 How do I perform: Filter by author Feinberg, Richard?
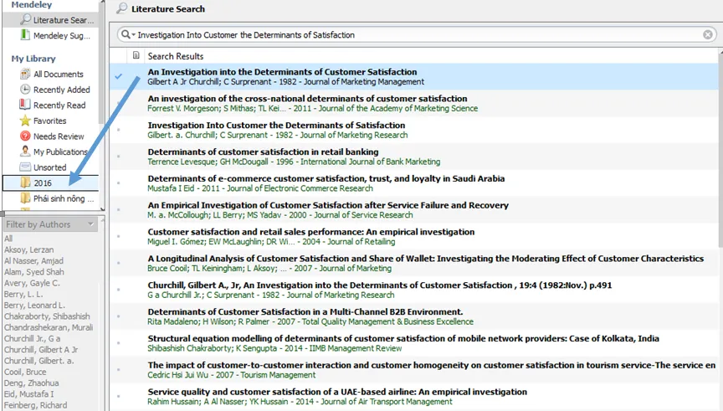tap(35, 405)
